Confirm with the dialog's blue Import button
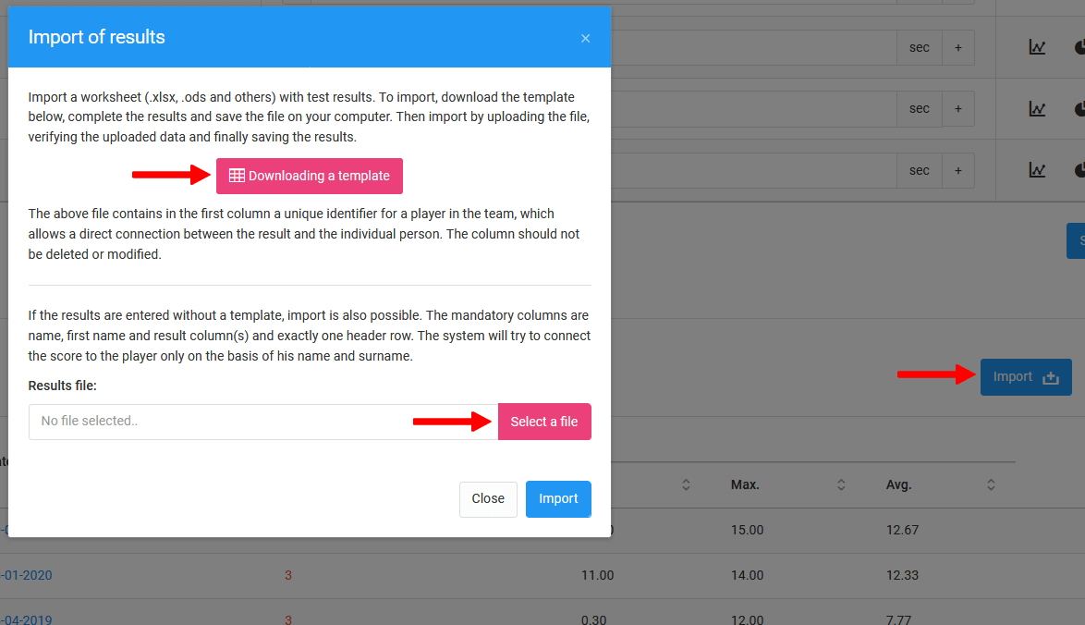Screen dimensions: 1085x625 pos(558,498)
